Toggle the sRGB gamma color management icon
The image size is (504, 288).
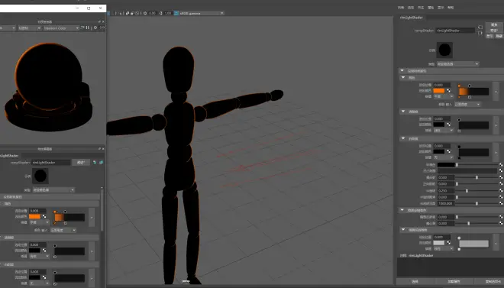pos(176,13)
